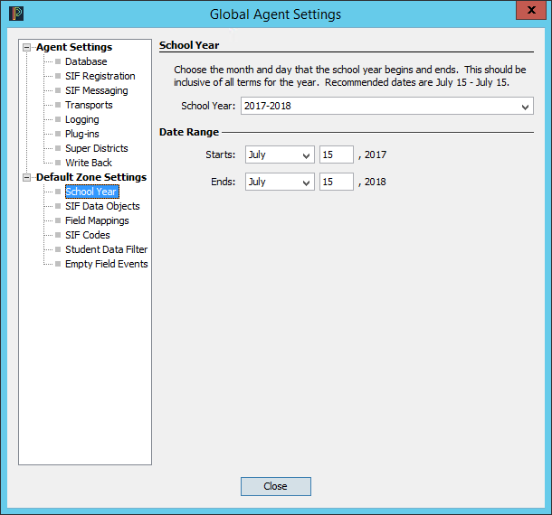The height and width of the screenshot is (515, 552).
Task: Click the app logo icon in title bar
Action: [x=15, y=14]
